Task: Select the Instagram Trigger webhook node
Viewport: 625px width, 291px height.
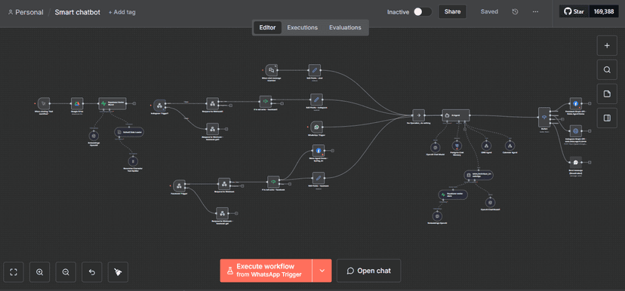Action: coord(159,106)
